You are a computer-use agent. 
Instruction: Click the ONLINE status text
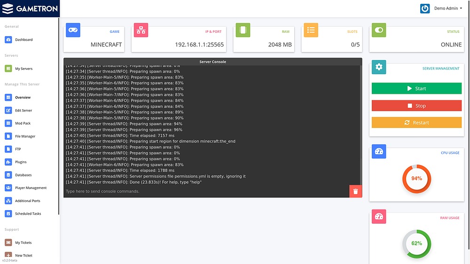click(451, 45)
